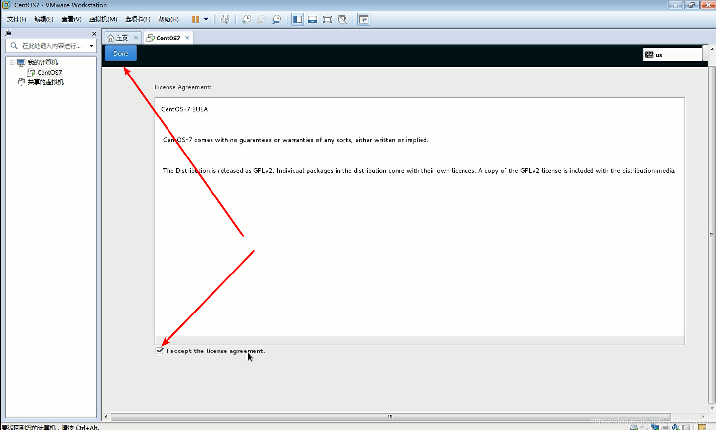Collapse the 我的计算机 tree node
716x430 pixels.
(12, 63)
